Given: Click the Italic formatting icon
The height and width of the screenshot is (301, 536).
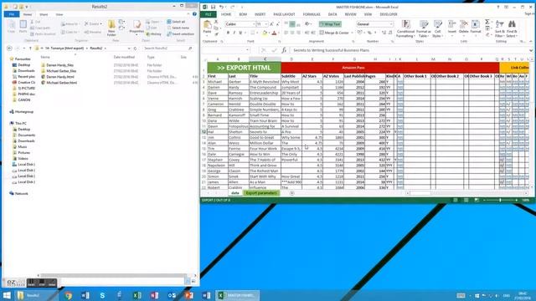Looking at the screenshot, I should point(234,33).
